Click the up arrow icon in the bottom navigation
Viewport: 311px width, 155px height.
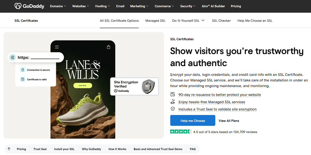tap(9, 149)
